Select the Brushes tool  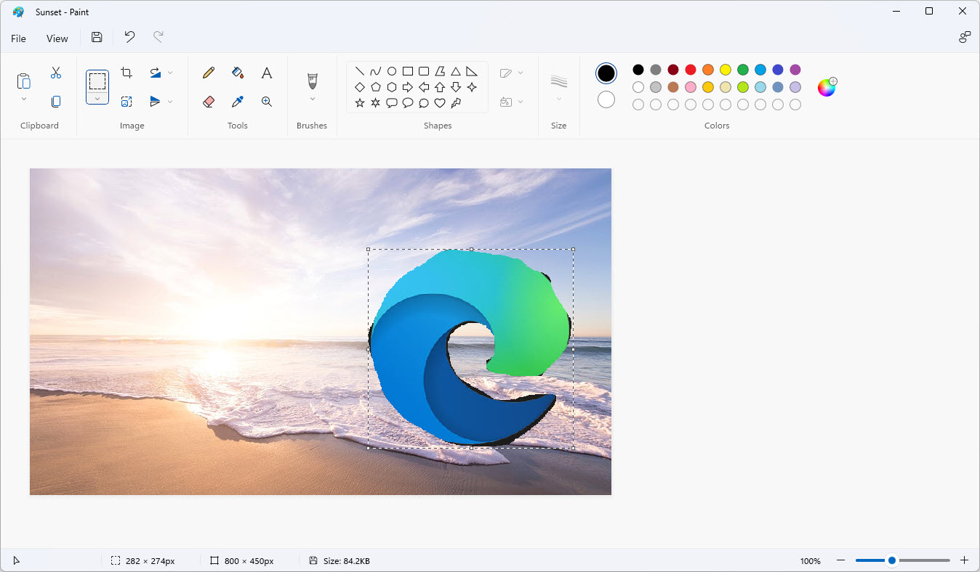[x=313, y=80]
